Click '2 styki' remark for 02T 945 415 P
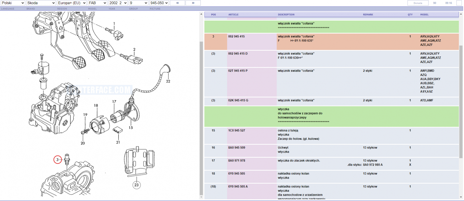Image resolution: width=464 pixels, height=201 pixels. point(368,71)
